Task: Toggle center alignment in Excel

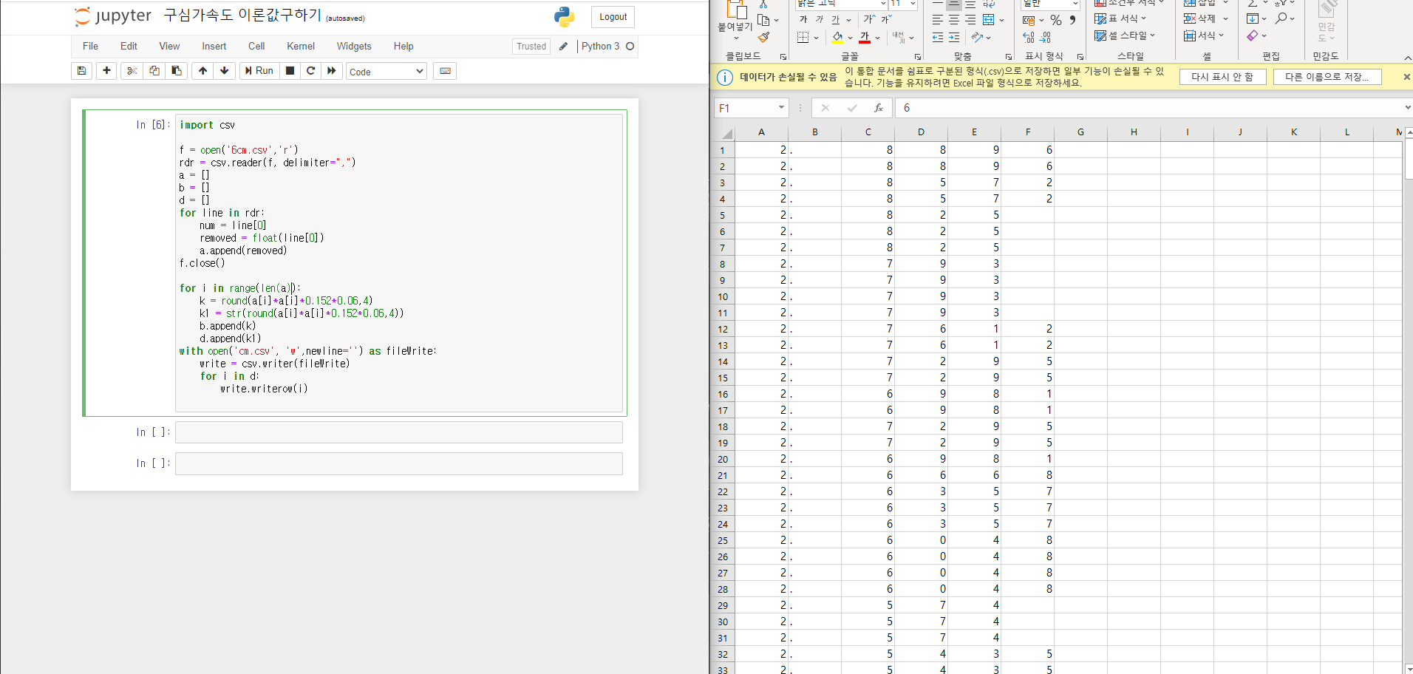Action: pos(954,20)
